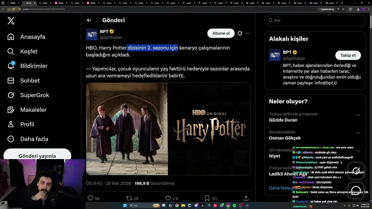This screenshot has height=209, width=372.
Task: Open the Harry Potter post image
Action: coord(168,129)
